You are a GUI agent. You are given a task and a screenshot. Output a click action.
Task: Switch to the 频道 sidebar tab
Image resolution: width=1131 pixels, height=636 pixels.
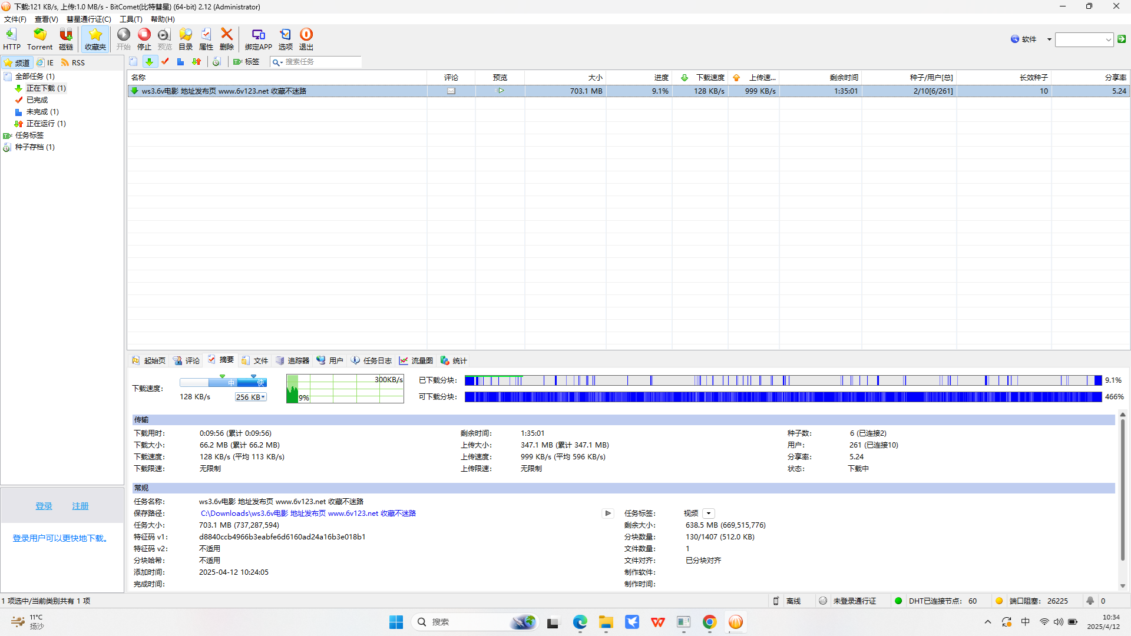pyautogui.click(x=16, y=62)
